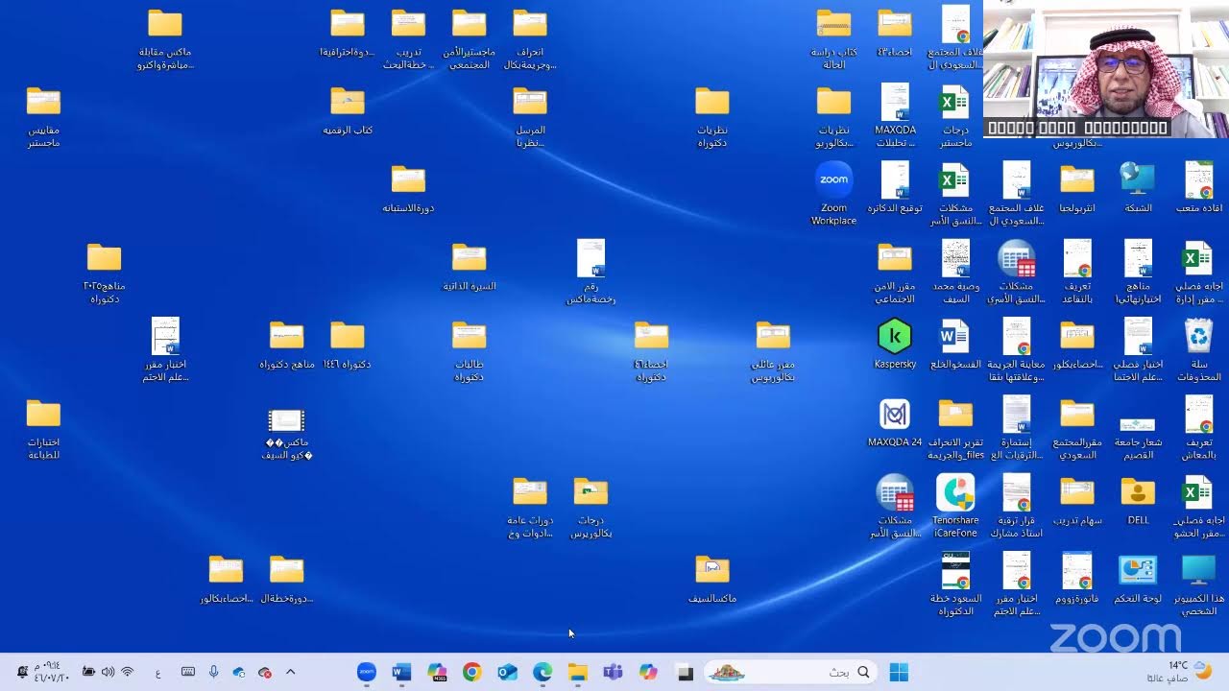This screenshot has width=1229, height=691.
Task: Select the مناهج دكتوراه folder
Action: click(286, 345)
